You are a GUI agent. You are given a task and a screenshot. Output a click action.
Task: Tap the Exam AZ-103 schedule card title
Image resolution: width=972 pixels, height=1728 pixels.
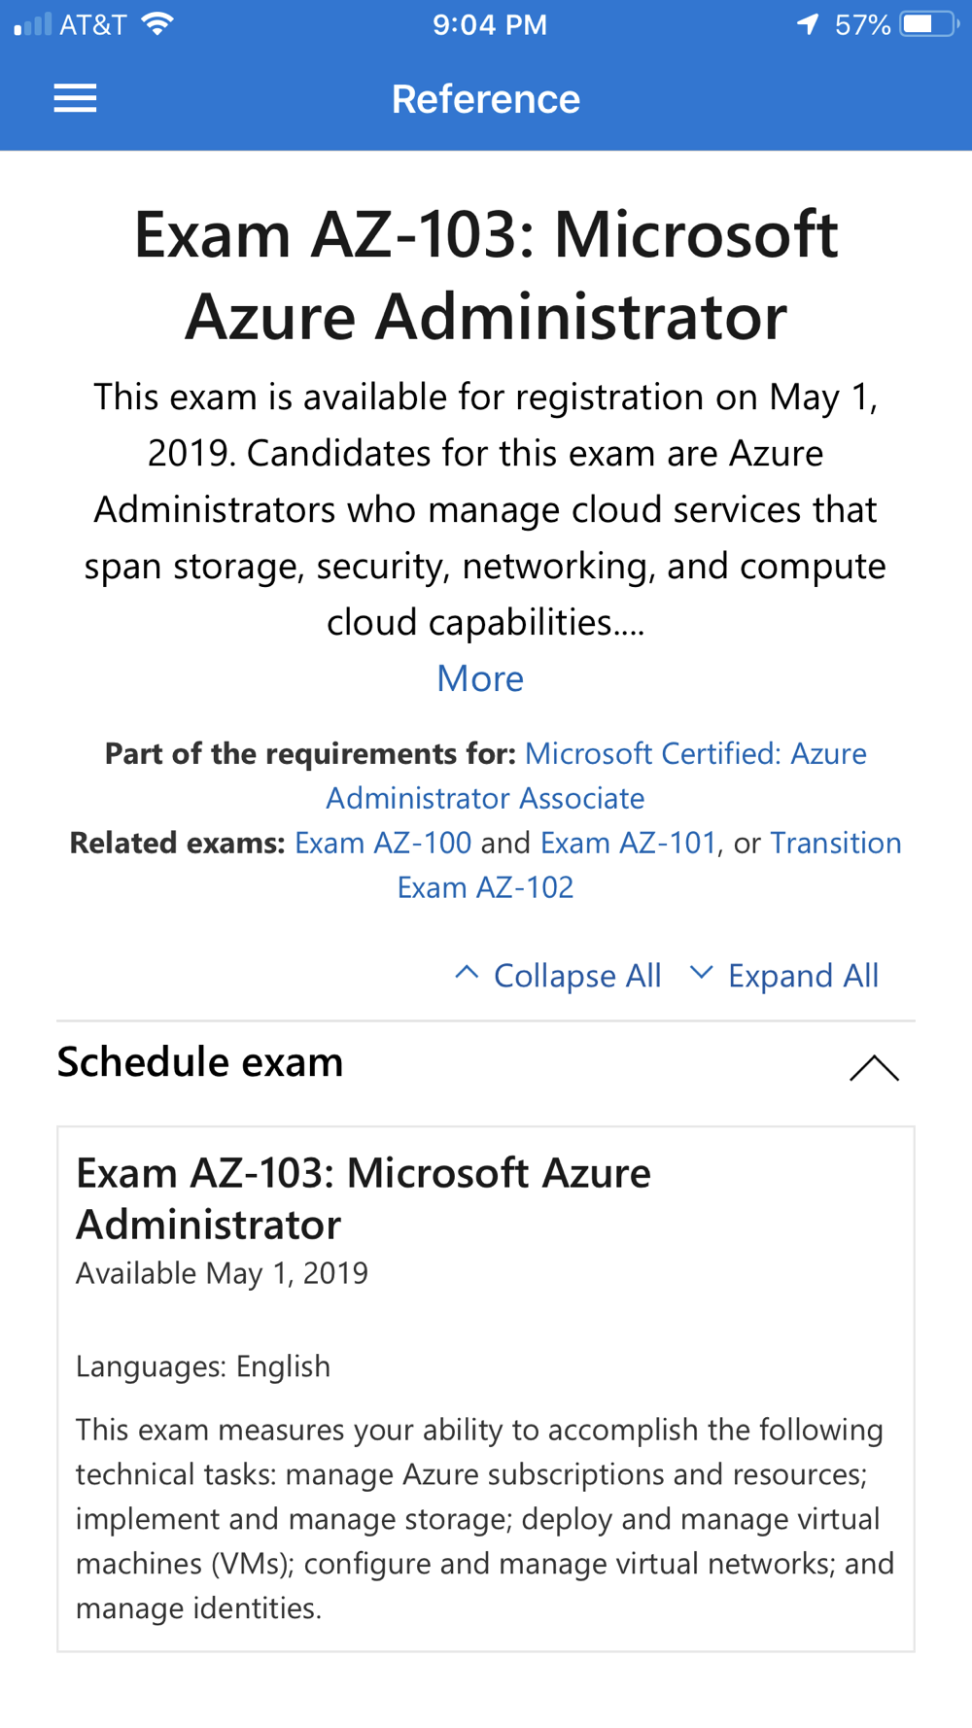[364, 1198]
